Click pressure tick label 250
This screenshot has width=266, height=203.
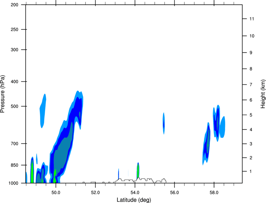coord(15,29)
